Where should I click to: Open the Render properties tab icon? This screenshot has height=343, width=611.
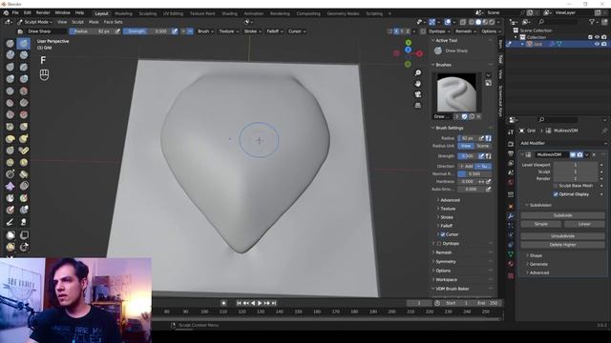511,144
